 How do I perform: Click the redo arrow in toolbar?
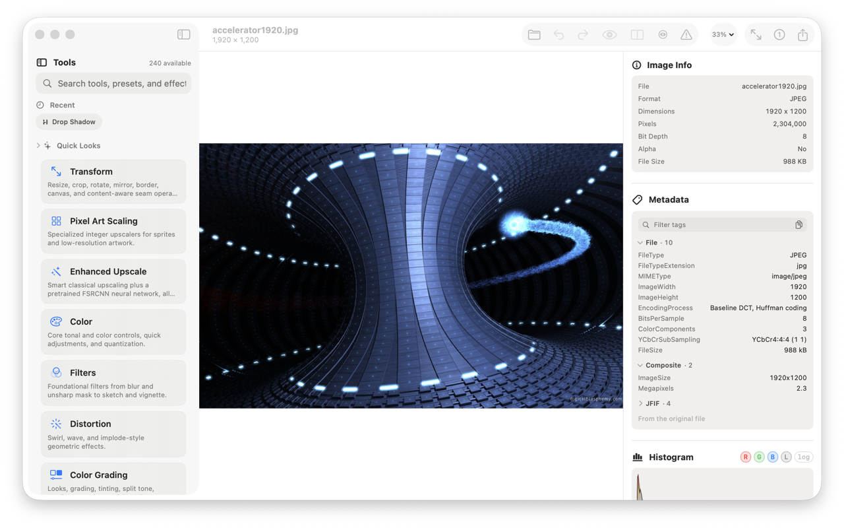click(x=583, y=34)
